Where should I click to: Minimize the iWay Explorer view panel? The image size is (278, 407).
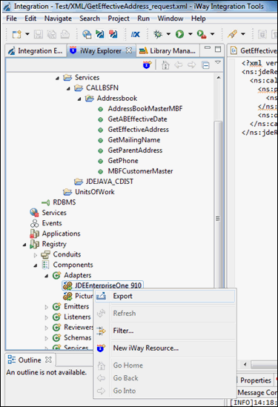click(x=208, y=48)
